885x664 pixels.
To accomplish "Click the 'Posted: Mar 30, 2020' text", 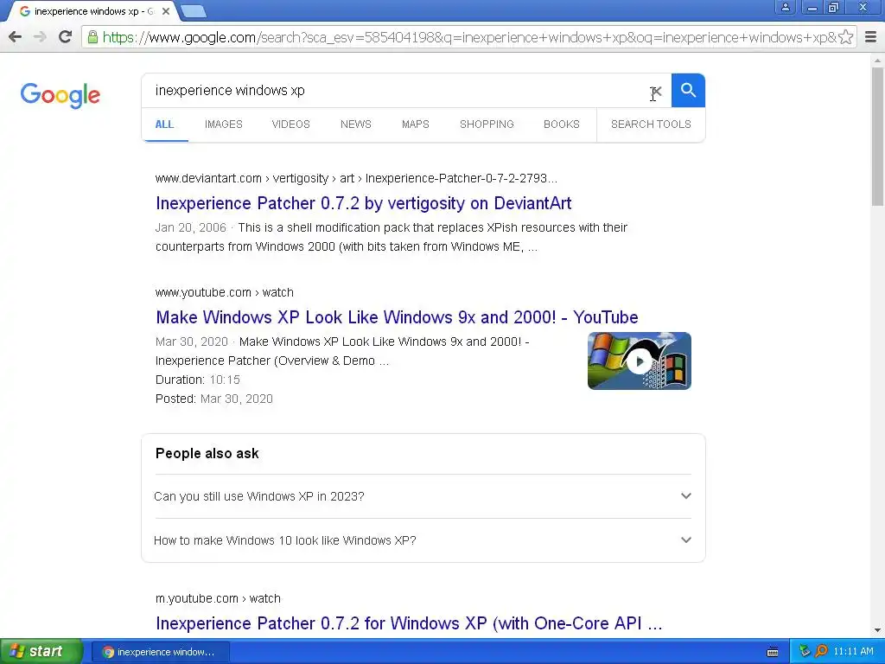I will [214, 399].
